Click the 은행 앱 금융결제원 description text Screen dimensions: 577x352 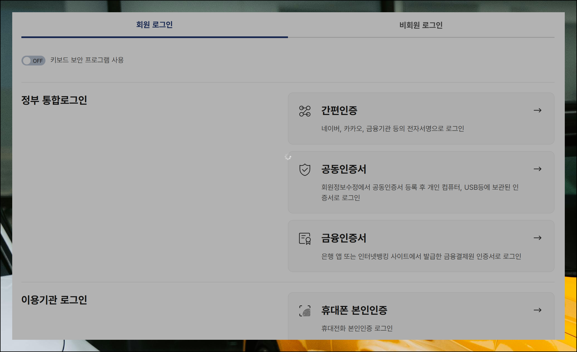[421, 256]
